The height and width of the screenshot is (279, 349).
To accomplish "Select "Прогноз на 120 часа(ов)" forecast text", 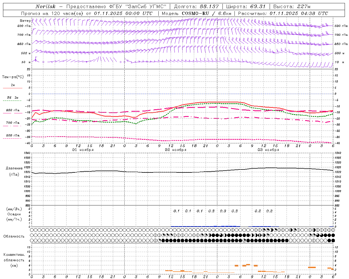I will (x=52, y=13).
